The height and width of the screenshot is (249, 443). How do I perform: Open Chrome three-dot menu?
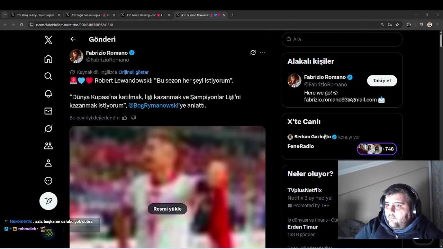click(x=437, y=25)
